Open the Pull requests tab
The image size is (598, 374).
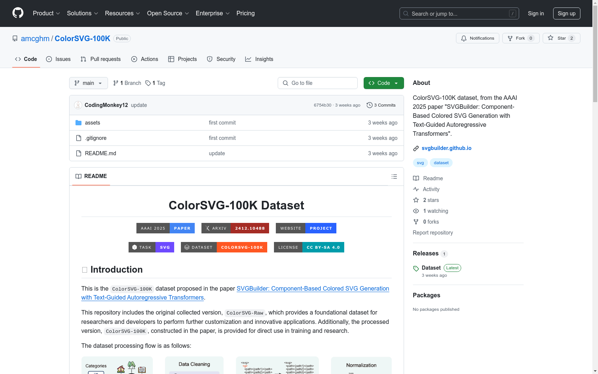point(101,59)
